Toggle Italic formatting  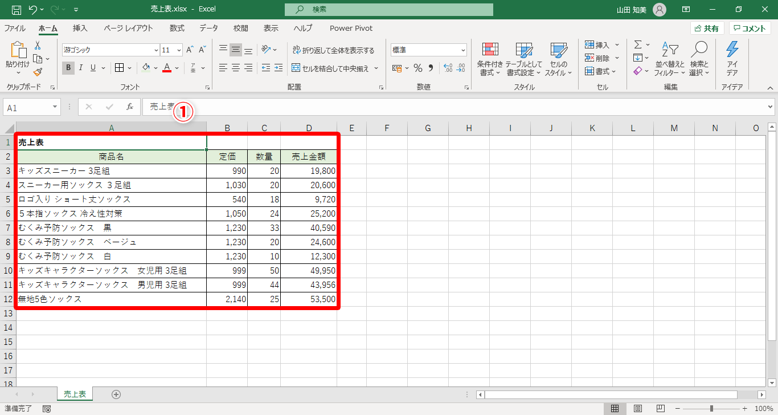tap(81, 68)
